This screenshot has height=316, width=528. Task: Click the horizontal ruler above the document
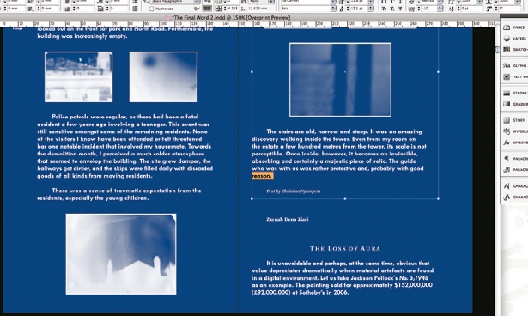pyautogui.click(x=249, y=24)
